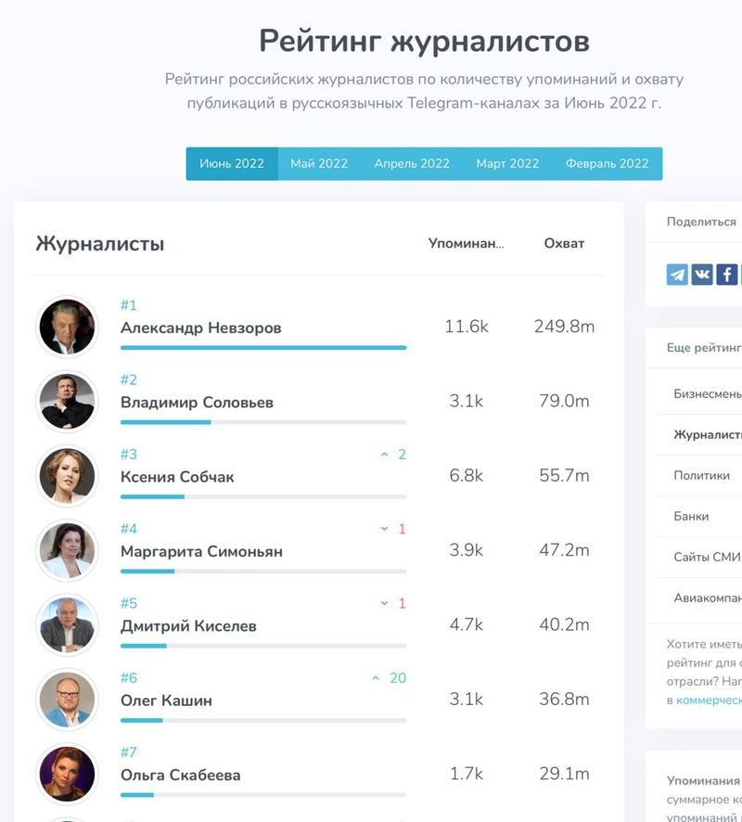Click Ксения Собчак's avatar
This screenshot has height=822, width=742.
(67, 476)
